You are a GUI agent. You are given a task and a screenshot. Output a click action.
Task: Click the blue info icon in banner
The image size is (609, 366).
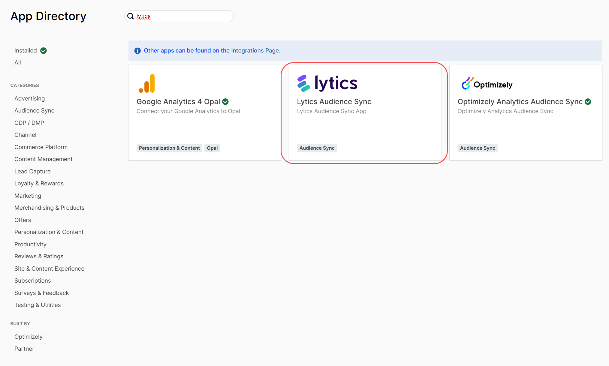(x=137, y=51)
